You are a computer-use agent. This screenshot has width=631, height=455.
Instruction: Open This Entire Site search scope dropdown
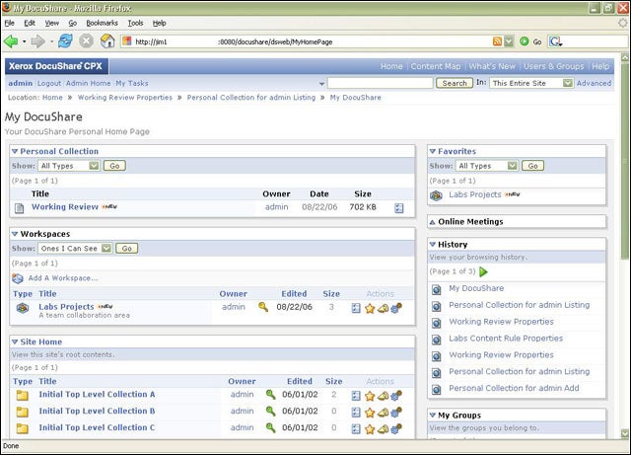pos(531,83)
